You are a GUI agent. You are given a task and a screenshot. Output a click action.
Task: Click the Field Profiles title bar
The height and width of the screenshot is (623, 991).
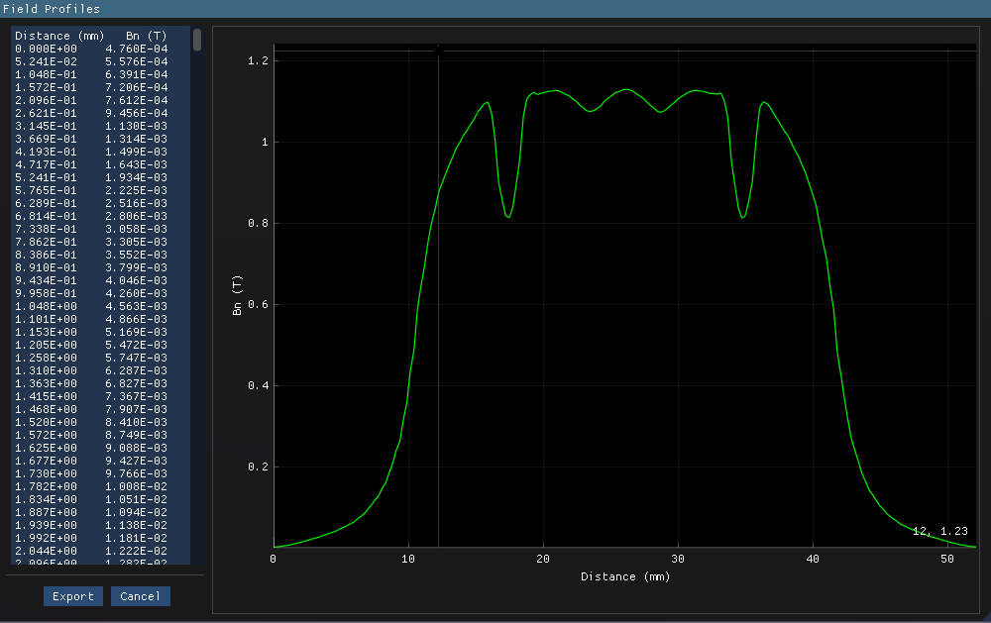click(50, 9)
